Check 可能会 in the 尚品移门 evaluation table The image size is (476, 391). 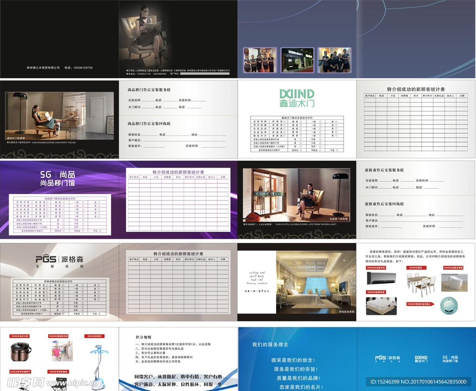coord(83,231)
